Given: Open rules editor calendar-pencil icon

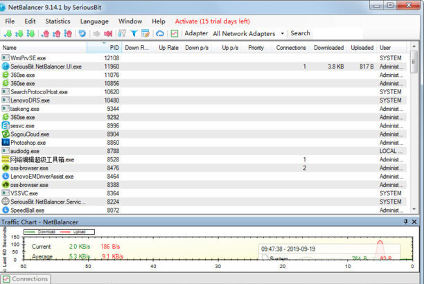Looking at the screenshot, I should pos(145,33).
